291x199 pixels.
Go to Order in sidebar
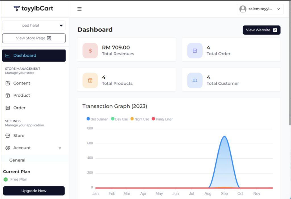point(19,108)
